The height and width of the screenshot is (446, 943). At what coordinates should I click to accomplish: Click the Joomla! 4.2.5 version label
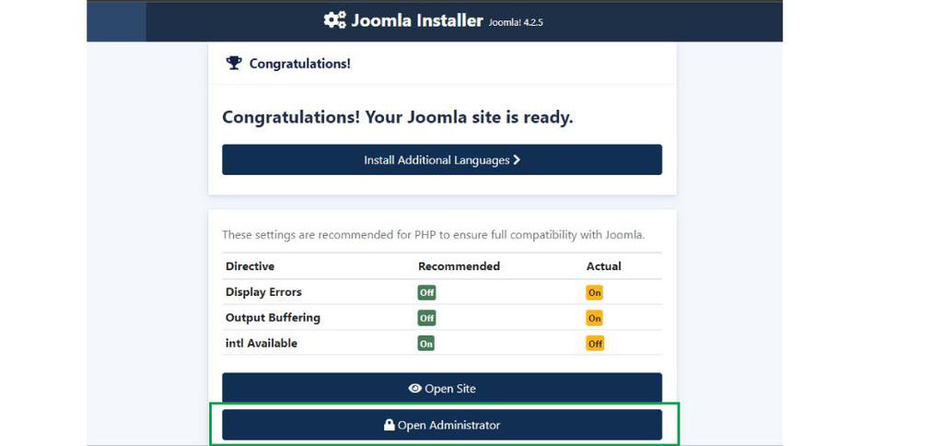click(516, 23)
